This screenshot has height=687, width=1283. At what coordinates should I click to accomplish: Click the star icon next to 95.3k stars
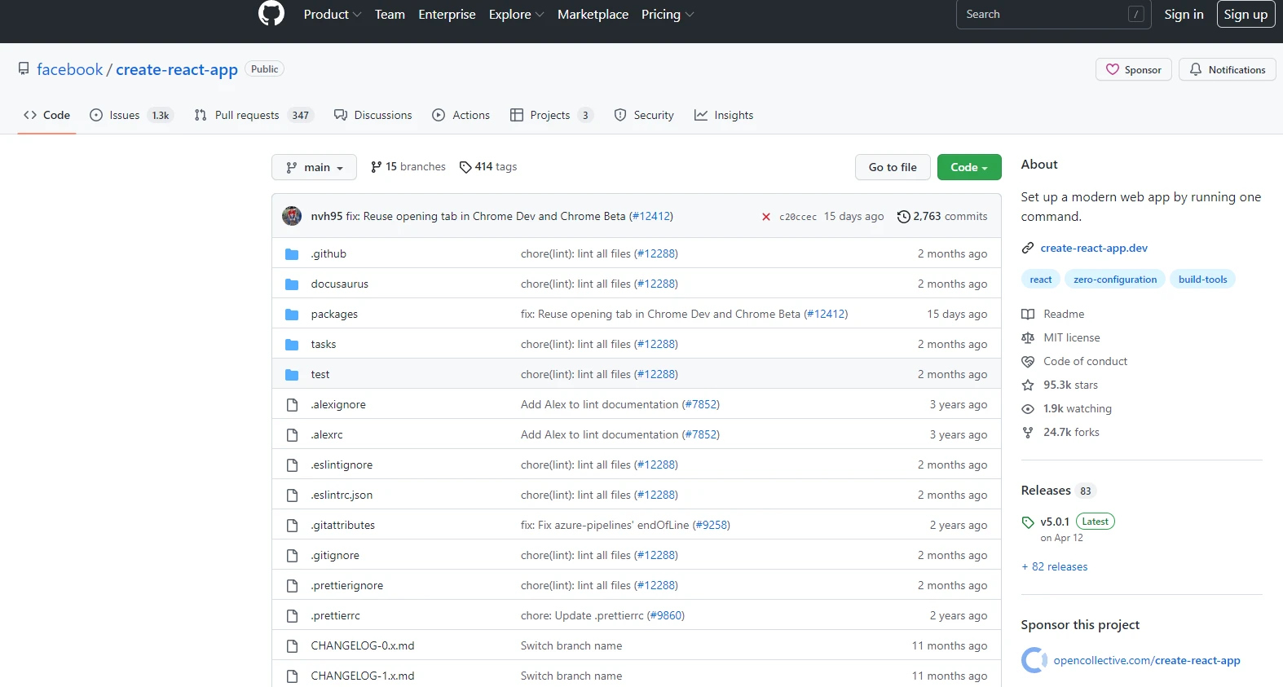[1028, 385]
